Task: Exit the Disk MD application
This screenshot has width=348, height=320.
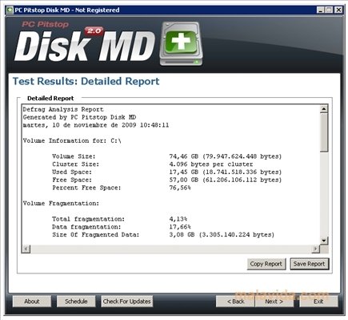Action: [318, 302]
